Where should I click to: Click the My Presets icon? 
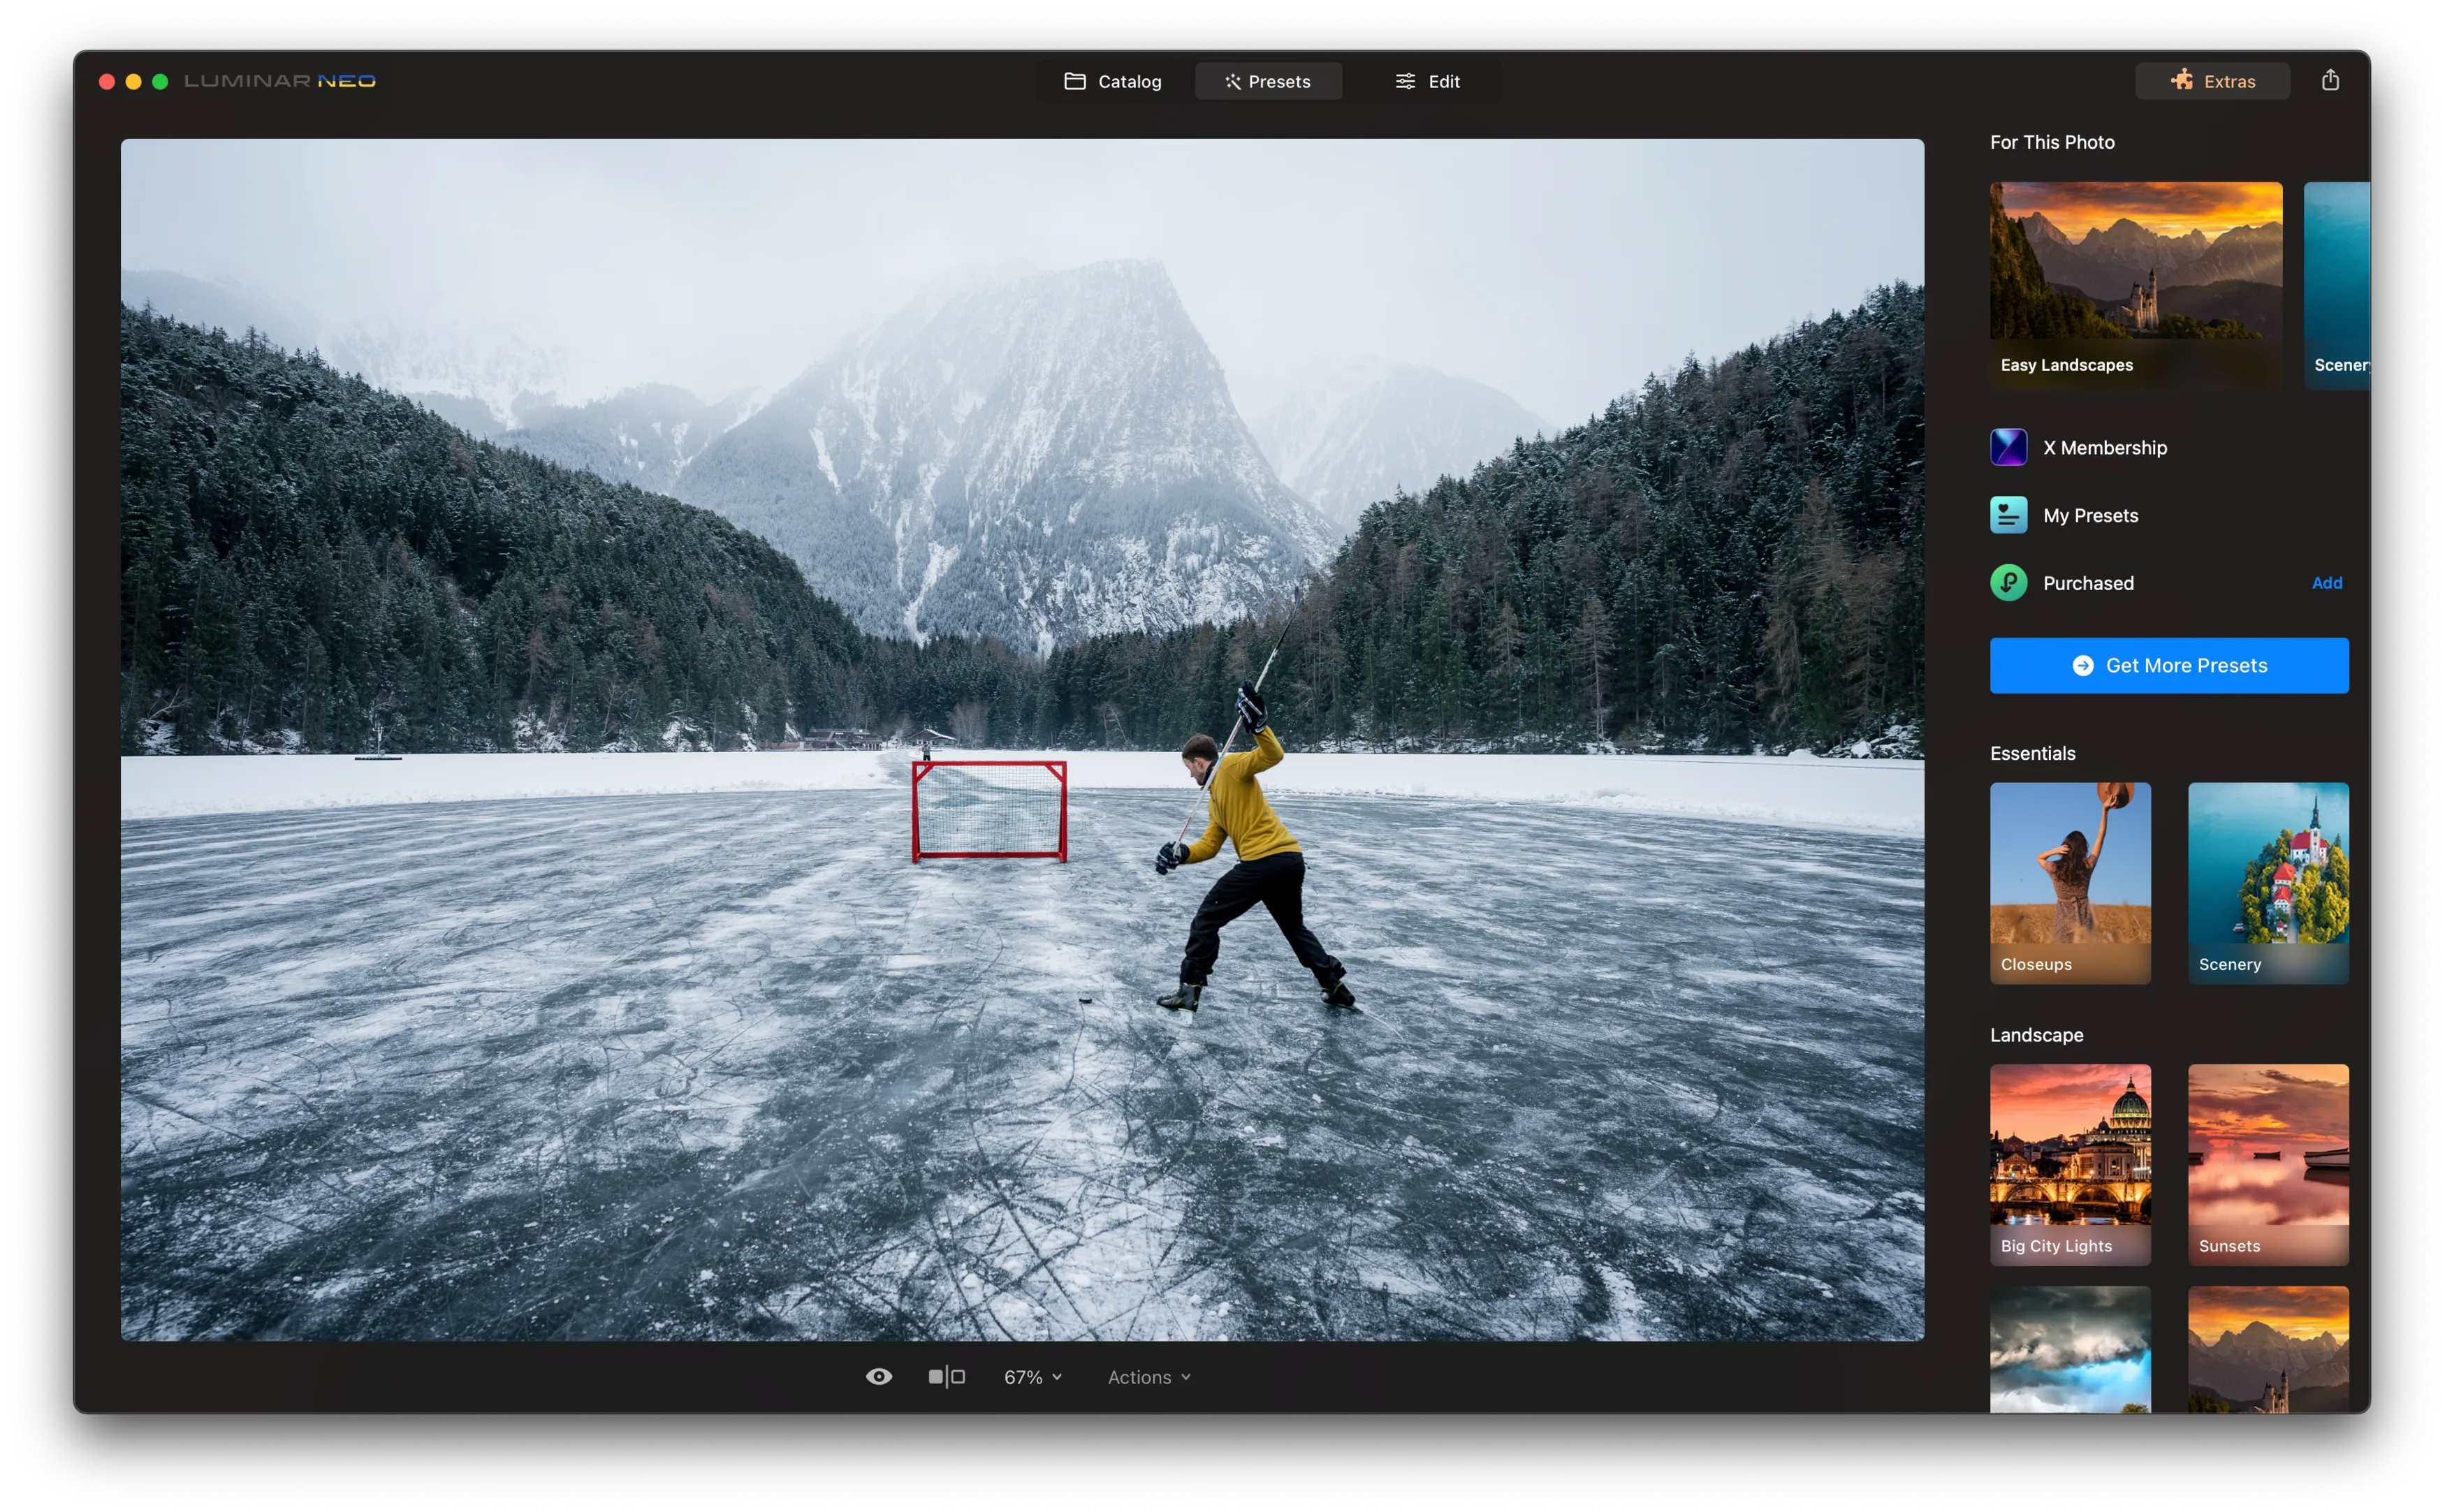point(2008,515)
